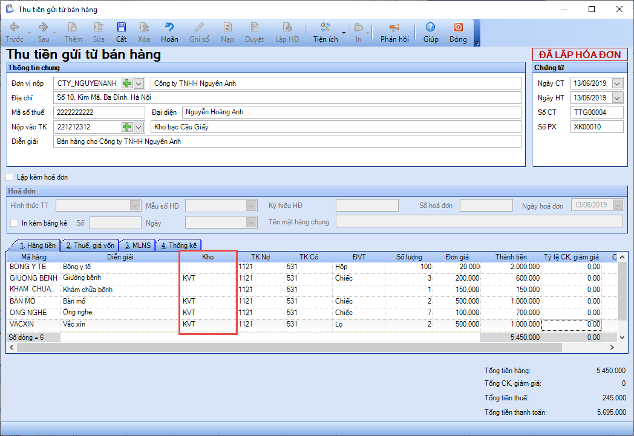Go to previous record with Trước
Image resolution: width=634 pixels, height=436 pixels.
point(14,32)
